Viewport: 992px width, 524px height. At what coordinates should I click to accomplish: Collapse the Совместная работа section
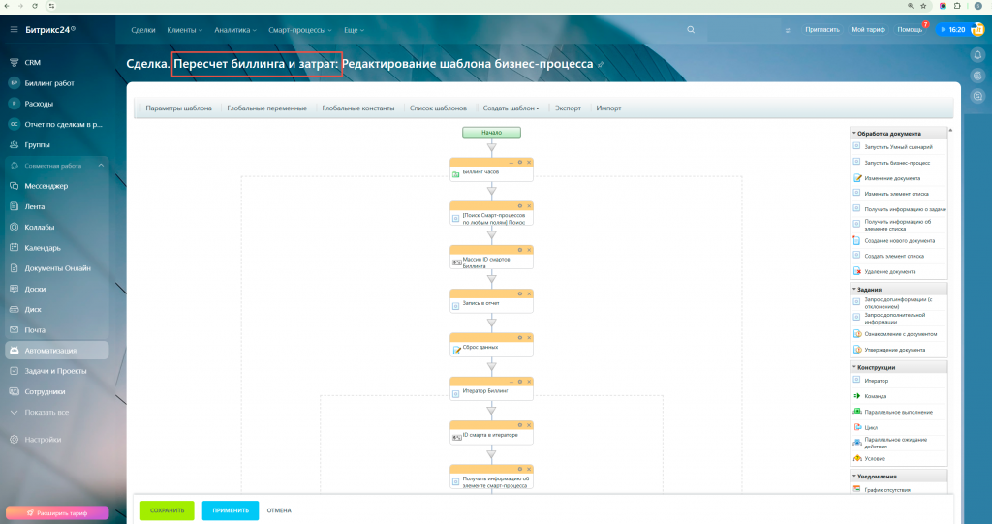tap(101, 166)
